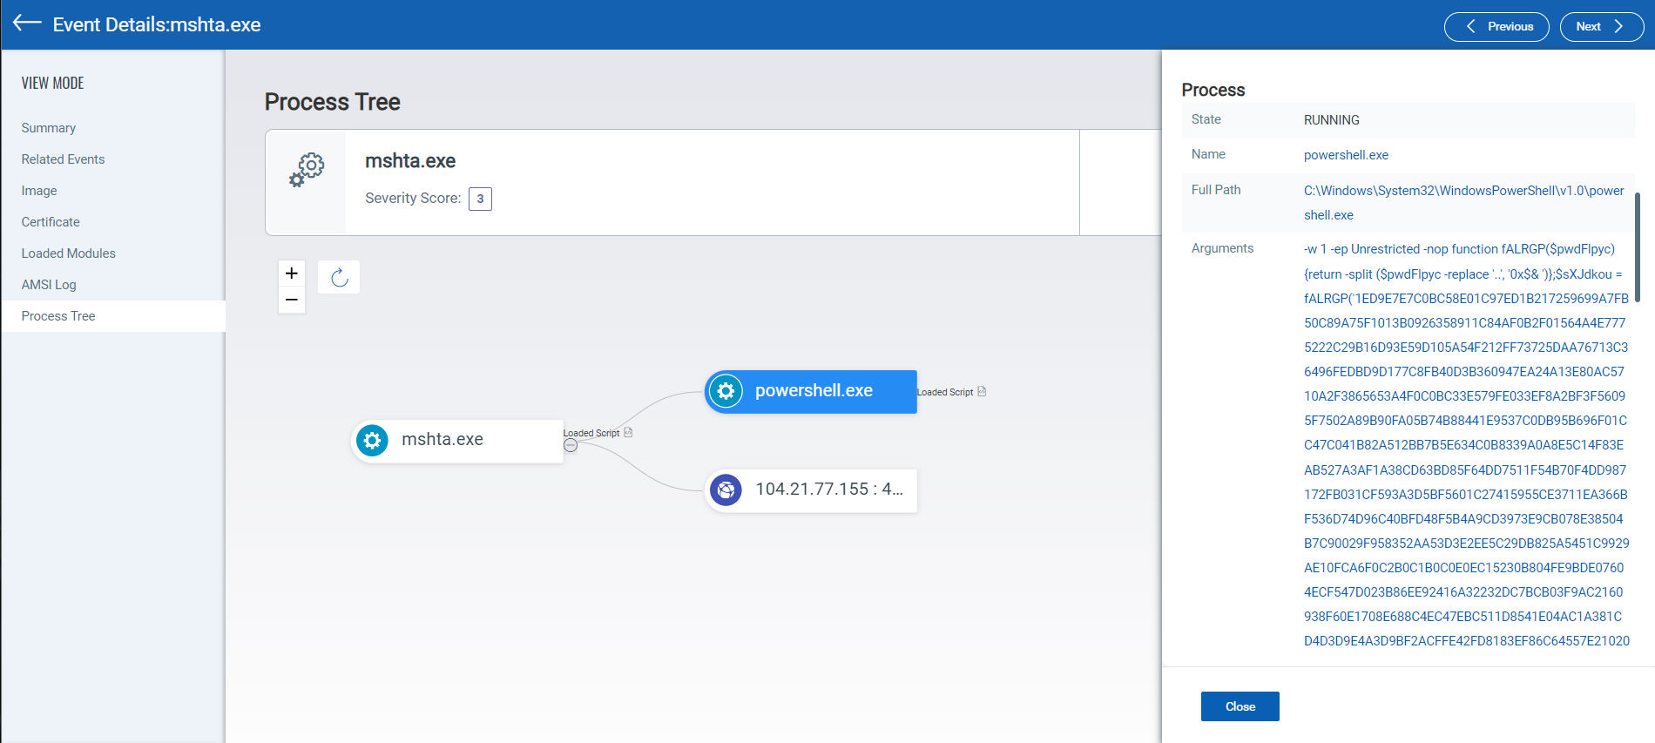Collapse the mshta.exe node children
The height and width of the screenshot is (743, 1655).
(571, 445)
